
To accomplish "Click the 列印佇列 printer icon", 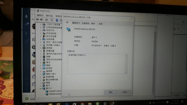I will coord(44,30).
